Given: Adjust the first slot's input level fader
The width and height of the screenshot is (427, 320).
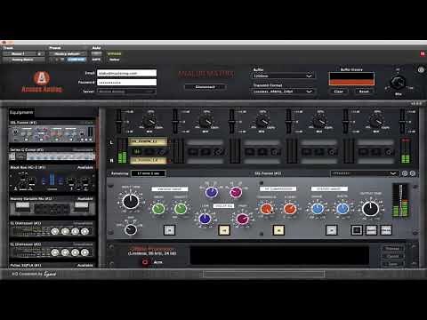Looking at the screenshot, I should point(119,121).
